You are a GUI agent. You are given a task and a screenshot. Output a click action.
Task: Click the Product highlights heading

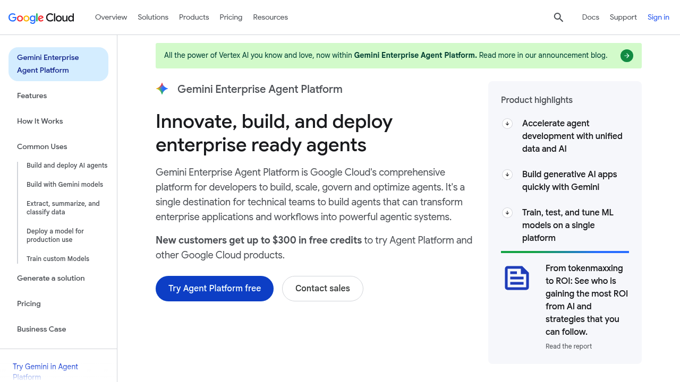pos(537,100)
